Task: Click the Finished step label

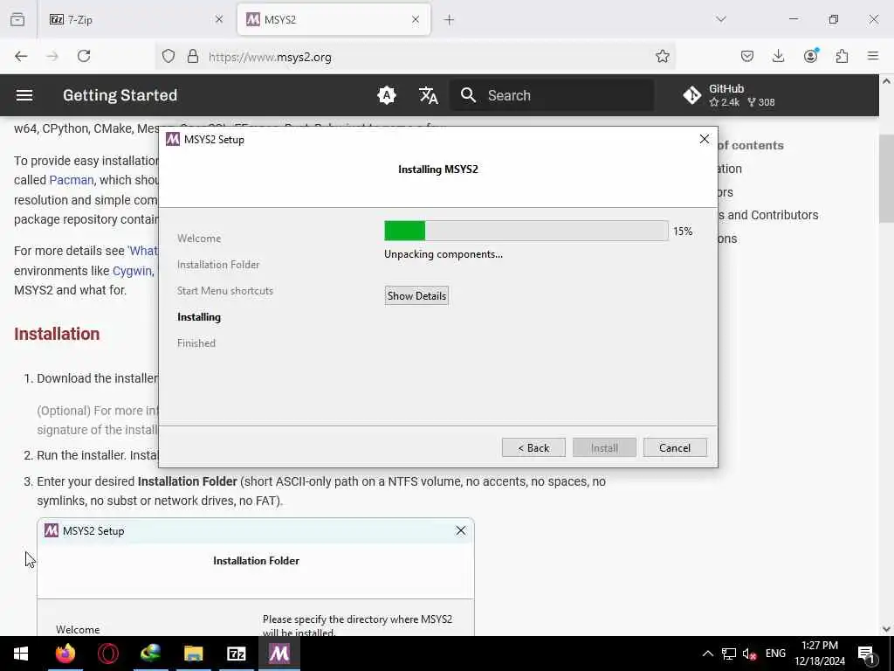Action: (x=196, y=343)
